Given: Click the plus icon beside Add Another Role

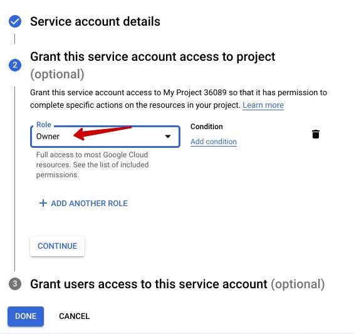Looking at the screenshot, I should (x=43, y=203).
